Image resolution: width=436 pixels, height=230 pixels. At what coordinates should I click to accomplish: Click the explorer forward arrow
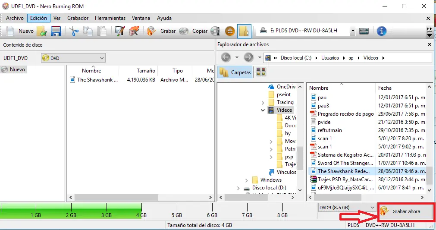(248, 57)
